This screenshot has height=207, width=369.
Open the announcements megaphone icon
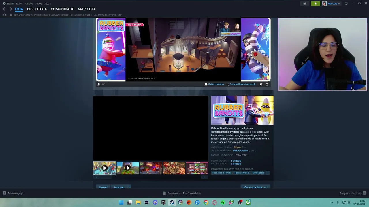tap(305, 4)
